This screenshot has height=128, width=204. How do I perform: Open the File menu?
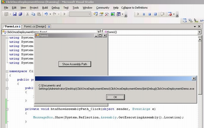point(6,8)
